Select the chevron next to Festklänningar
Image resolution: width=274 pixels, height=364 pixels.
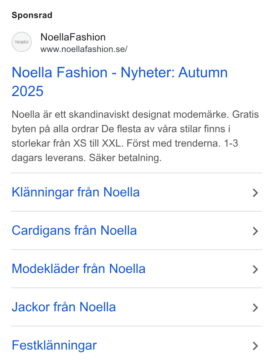coord(255,346)
